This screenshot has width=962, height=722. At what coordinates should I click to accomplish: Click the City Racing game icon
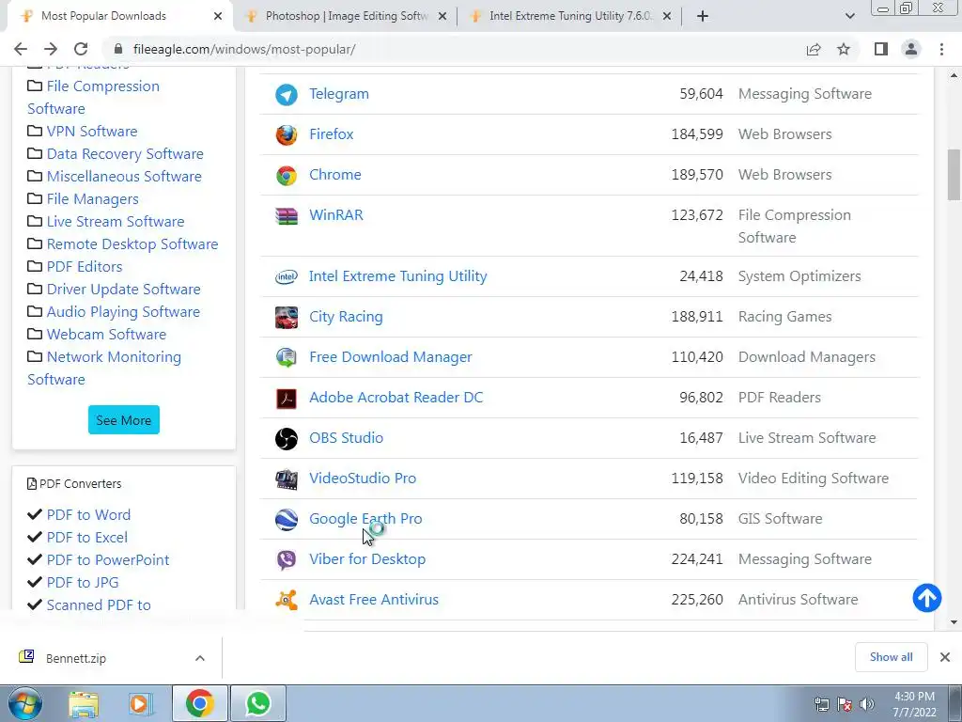(x=286, y=318)
